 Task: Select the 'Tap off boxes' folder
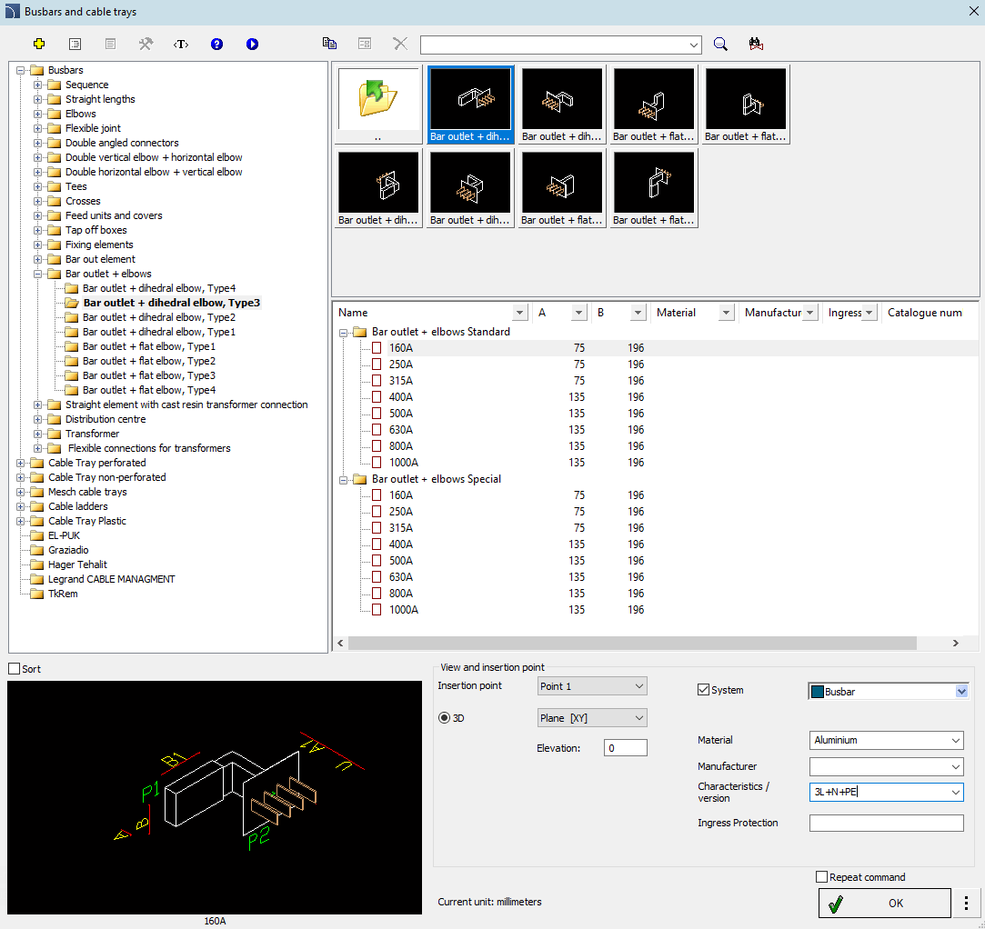pyautogui.click(x=96, y=230)
